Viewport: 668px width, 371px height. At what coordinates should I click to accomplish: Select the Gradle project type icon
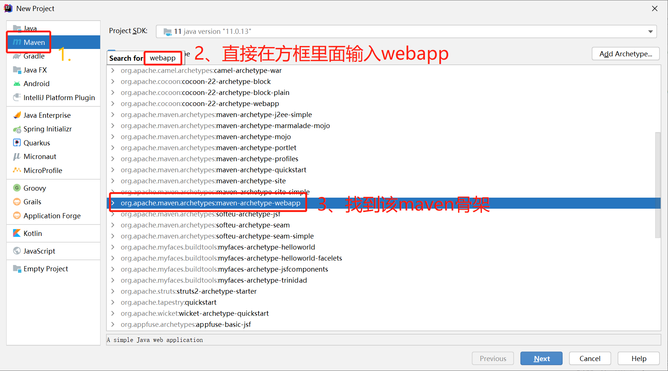coord(17,56)
